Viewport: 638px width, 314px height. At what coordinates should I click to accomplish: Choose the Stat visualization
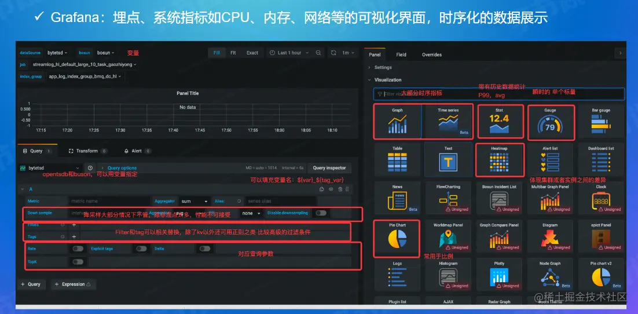pyautogui.click(x=499, y=121)
